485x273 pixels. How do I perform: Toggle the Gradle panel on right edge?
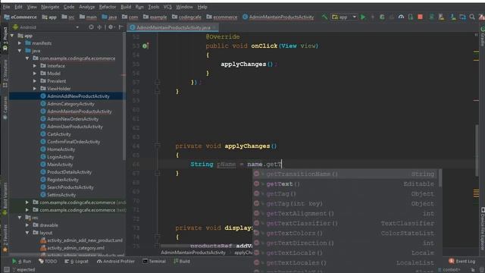(482, 36)
